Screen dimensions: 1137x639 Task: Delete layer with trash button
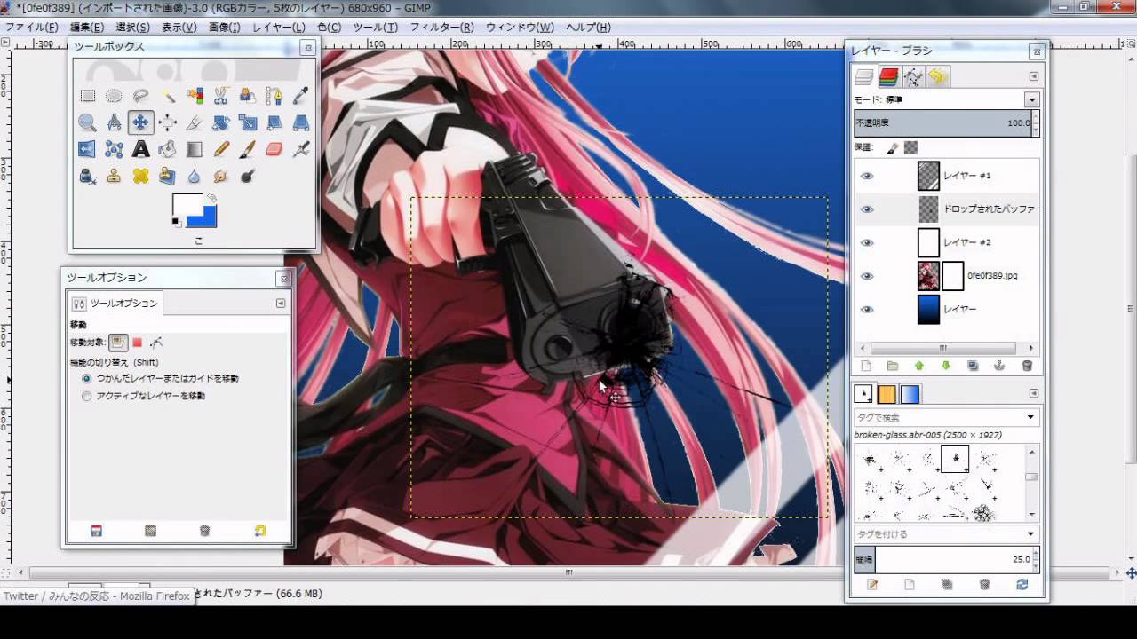[1027, 366]
